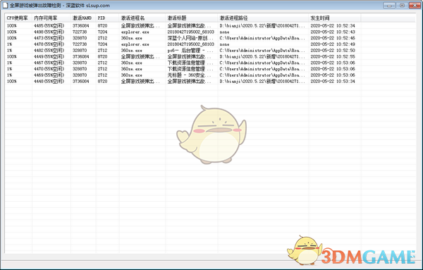Click HAND 3736084 in the 10:52:34 row
The height and width of the screenshot is (270, 423).
click(x=80, y=26)
